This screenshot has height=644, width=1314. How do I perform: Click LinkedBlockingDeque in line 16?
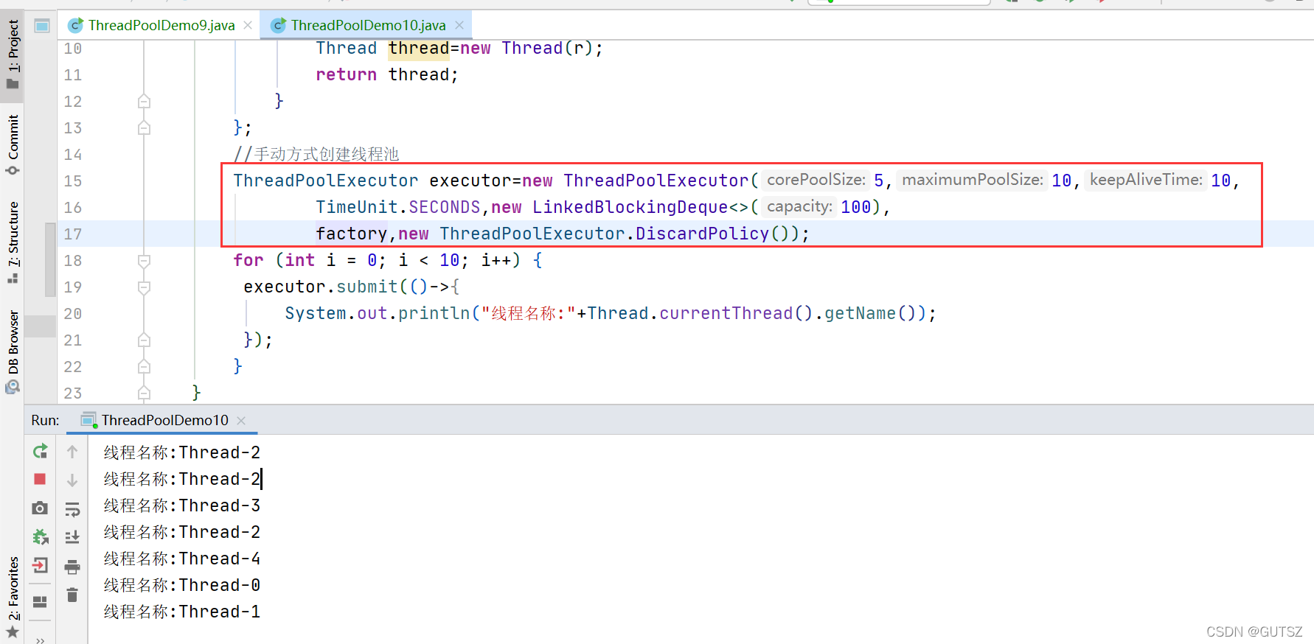pyautogui.click(x=630, y=207)
